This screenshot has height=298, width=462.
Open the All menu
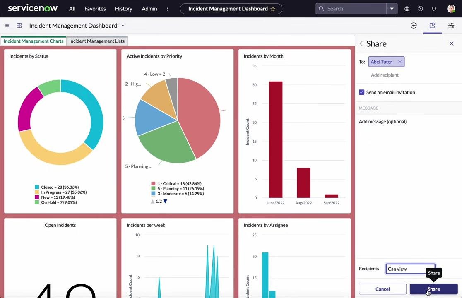(72, 9)
